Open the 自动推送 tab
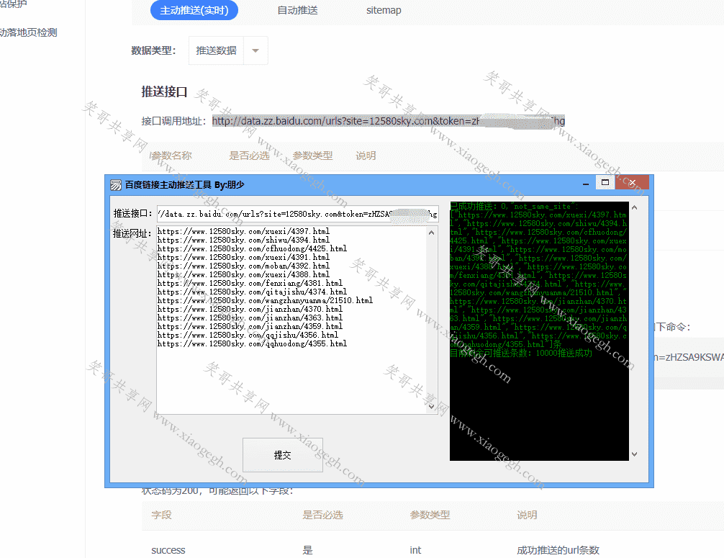 (297, 10)
